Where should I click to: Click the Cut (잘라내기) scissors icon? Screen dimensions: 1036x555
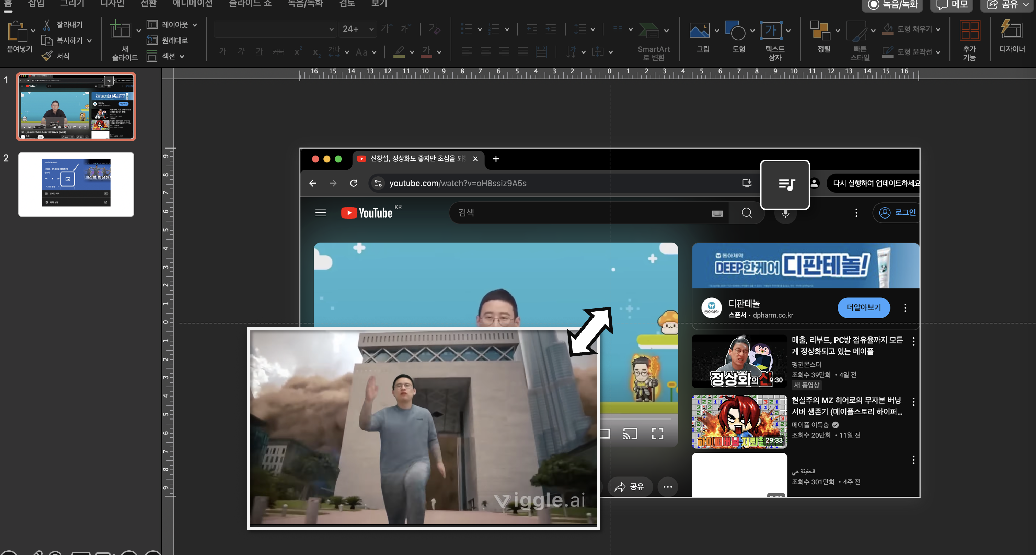pyautogui.click(x=47, y=25)
